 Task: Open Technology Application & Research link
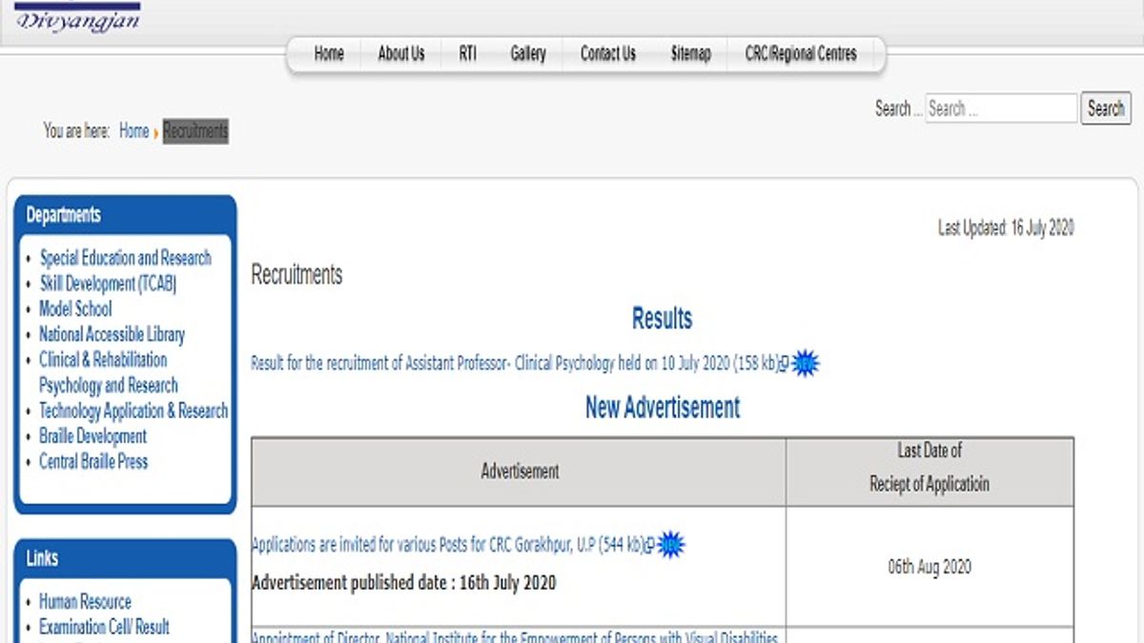point(133,412)
